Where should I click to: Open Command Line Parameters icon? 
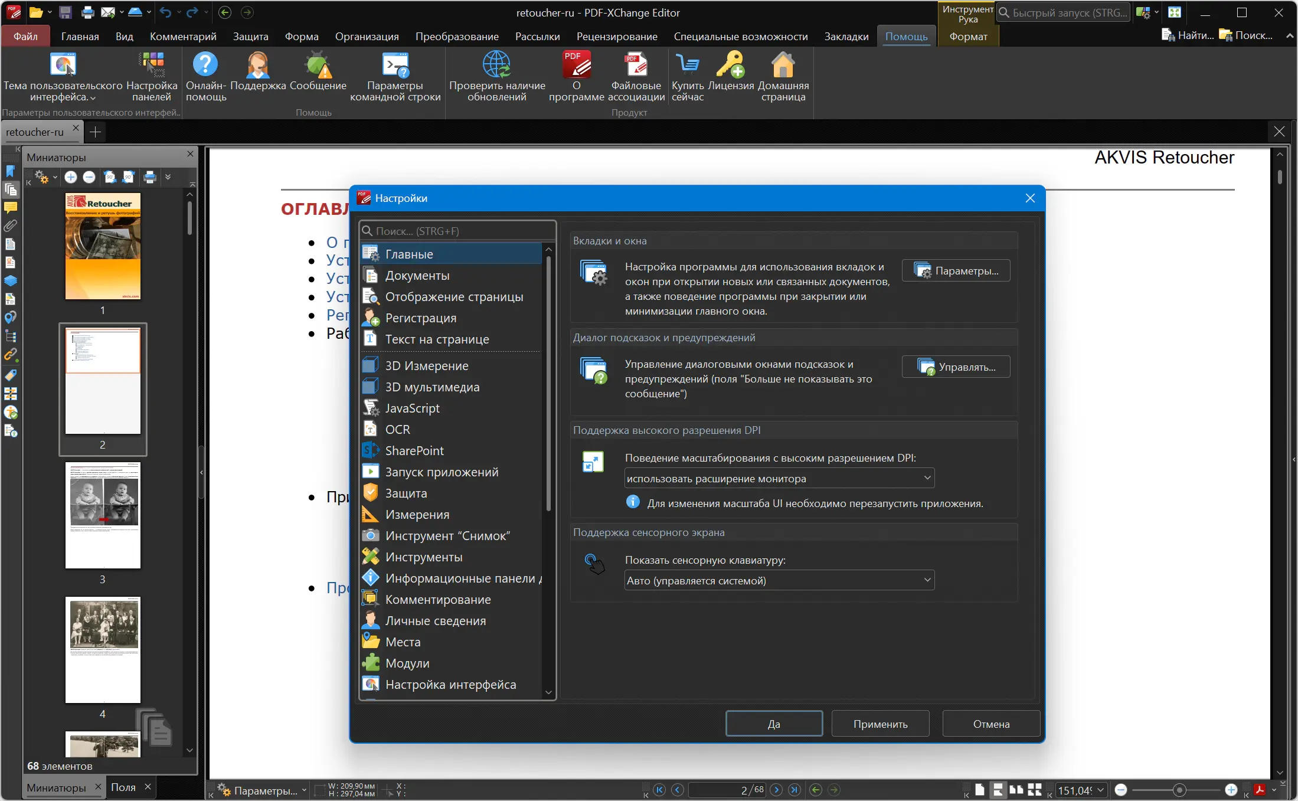[x=395, y=65]
